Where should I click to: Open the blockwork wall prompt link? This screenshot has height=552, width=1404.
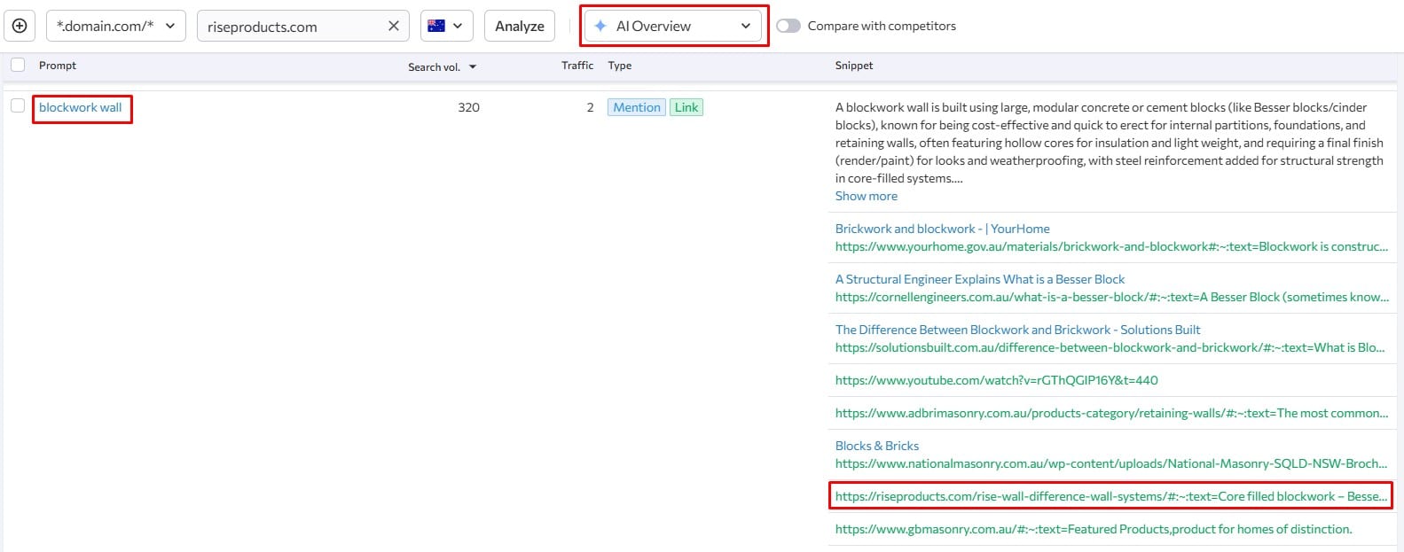point(81,107)
